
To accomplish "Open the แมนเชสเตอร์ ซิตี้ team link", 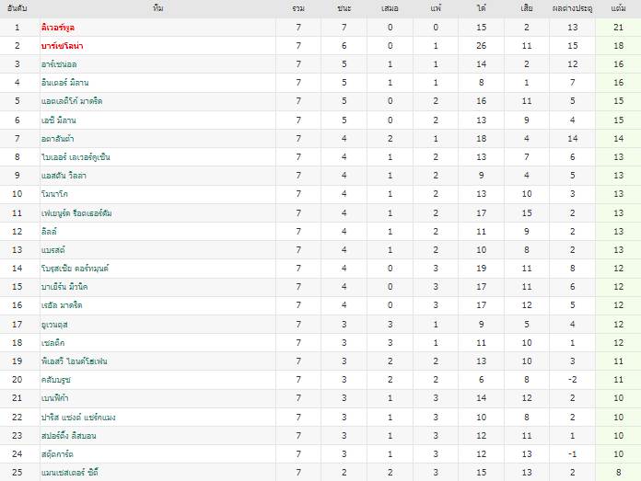I will click(69, 472).
